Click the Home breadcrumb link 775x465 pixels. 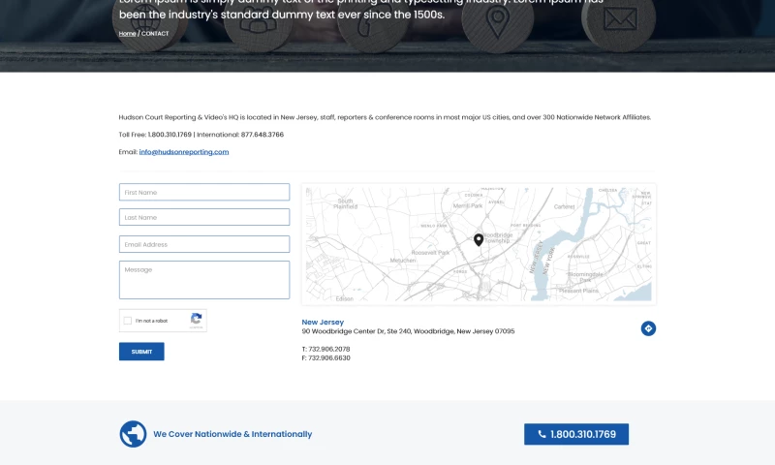[x=127, y=34]
